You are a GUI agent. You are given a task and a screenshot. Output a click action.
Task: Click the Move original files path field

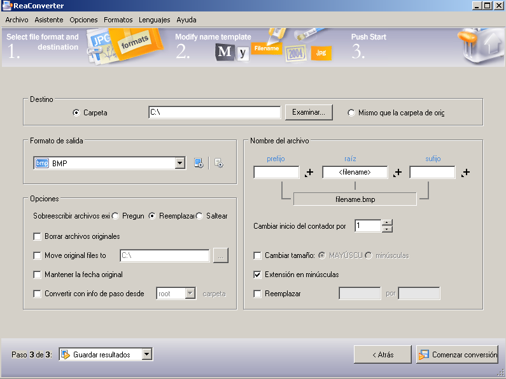[165, 255]
